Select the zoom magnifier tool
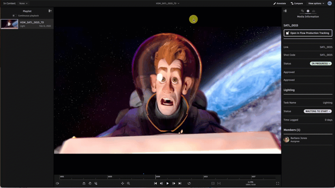This screenshot has width=335, height=188. (128, 183)
